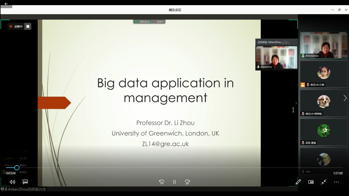The image size is (349, 196).
Task: Select the 物流181方琳 participant tile
Action: coord(324,74)
